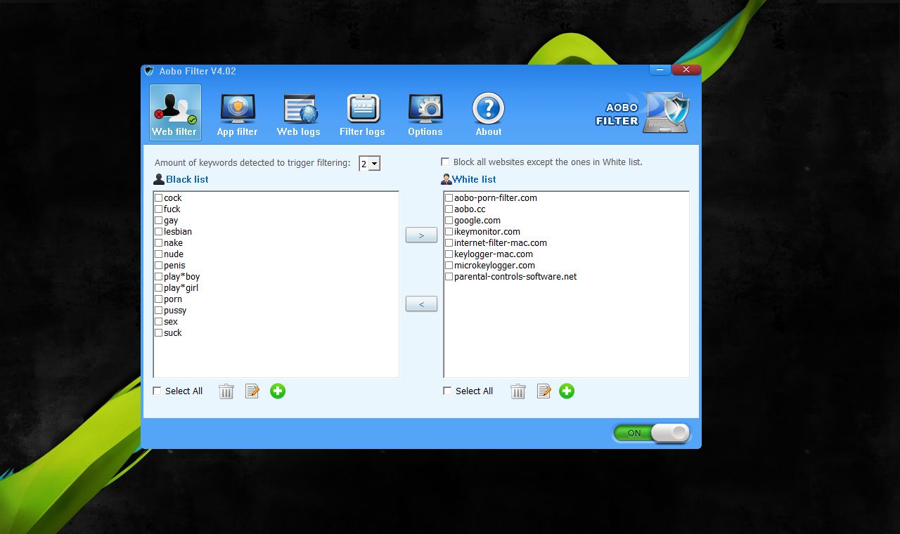This screenshot has width=900, height=534.
Task: Move selected items to Black list with < button
Action: tap(421, 304)
